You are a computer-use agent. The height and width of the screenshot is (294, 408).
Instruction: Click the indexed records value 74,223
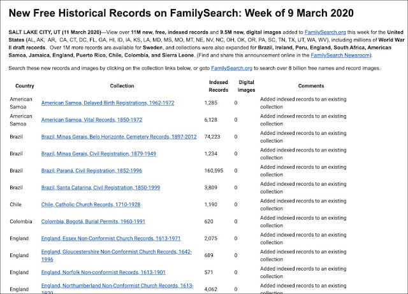coord(212,137)
